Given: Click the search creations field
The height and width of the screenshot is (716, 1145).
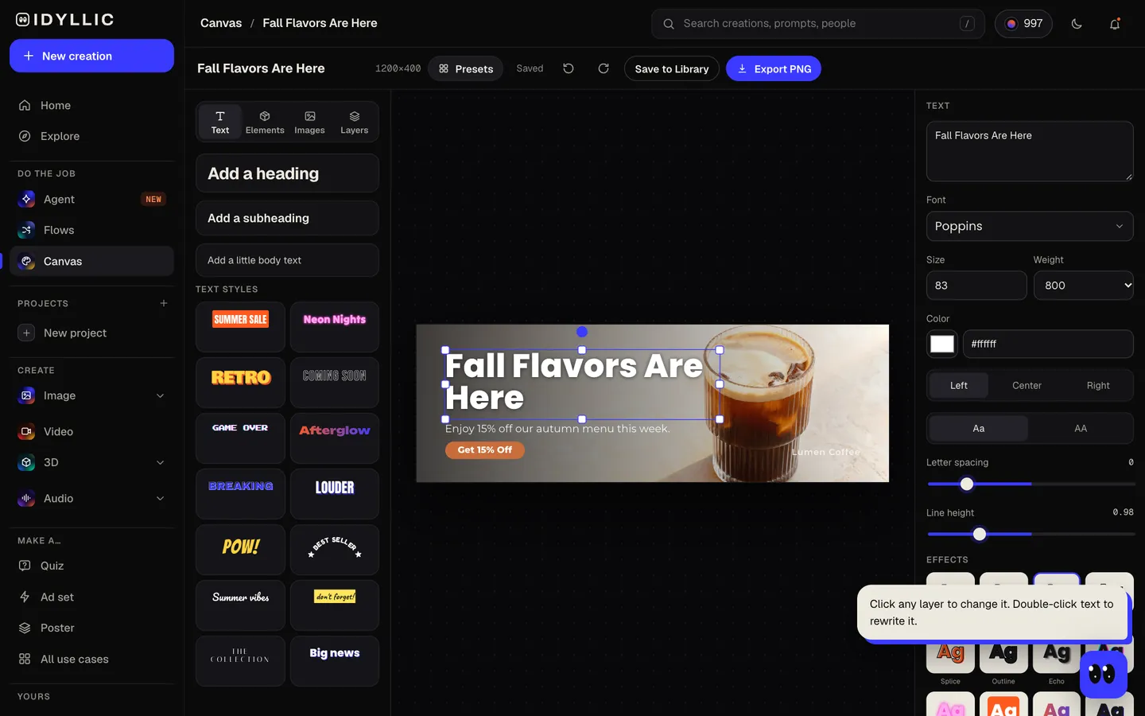Looking at the screenshot, I should click(818, 24).
